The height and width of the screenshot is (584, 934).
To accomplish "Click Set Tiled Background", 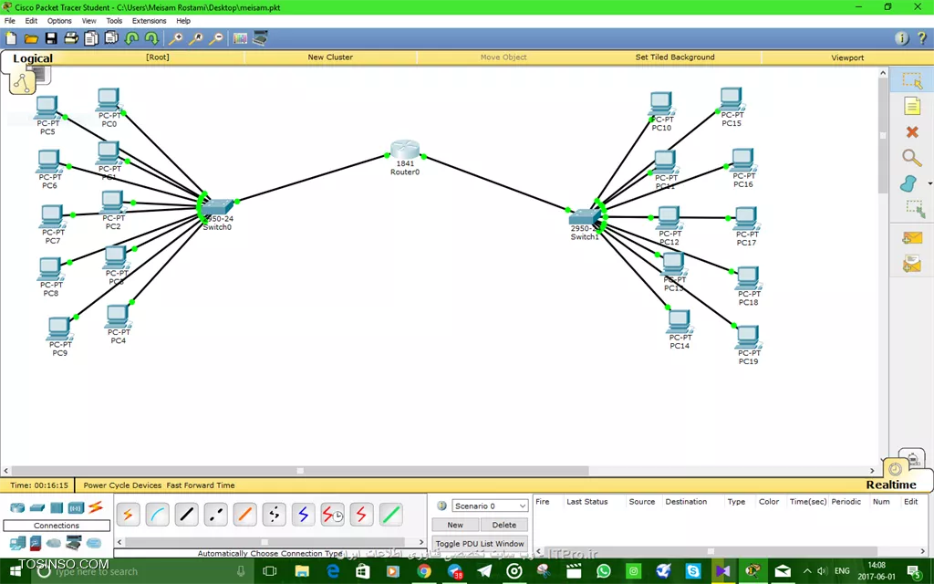I will (675, 57).
